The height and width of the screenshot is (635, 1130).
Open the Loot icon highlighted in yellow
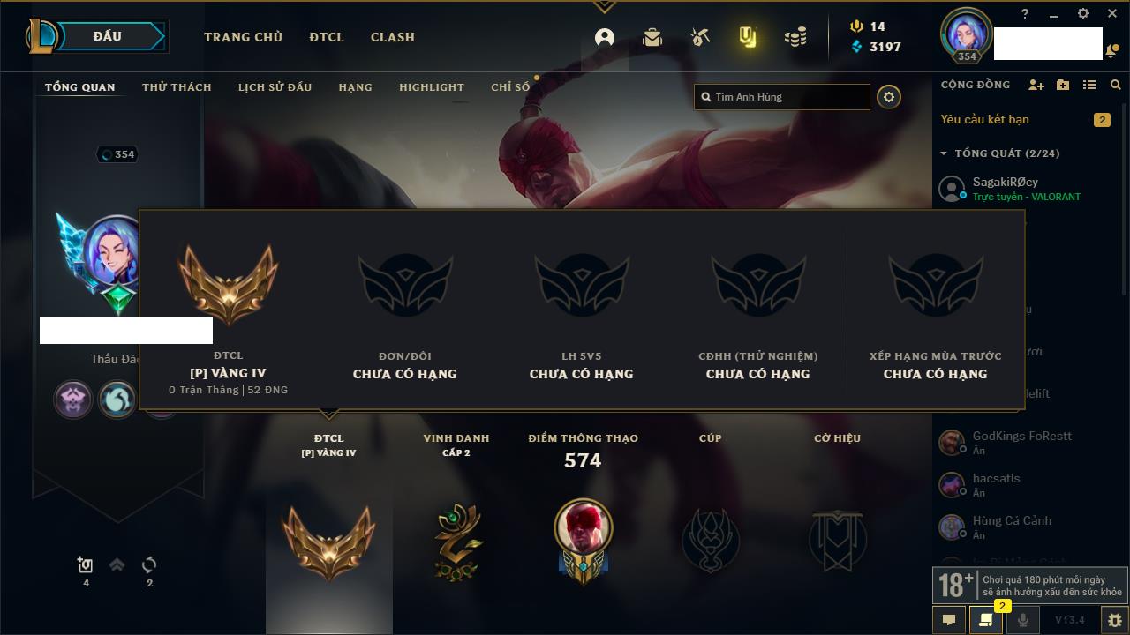coord(748,37)
